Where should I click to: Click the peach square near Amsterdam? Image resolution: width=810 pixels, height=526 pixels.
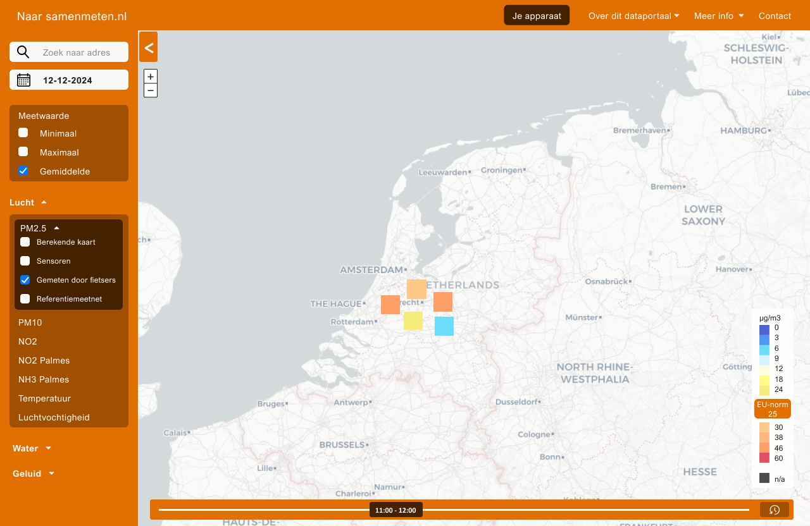pos(416,289)
